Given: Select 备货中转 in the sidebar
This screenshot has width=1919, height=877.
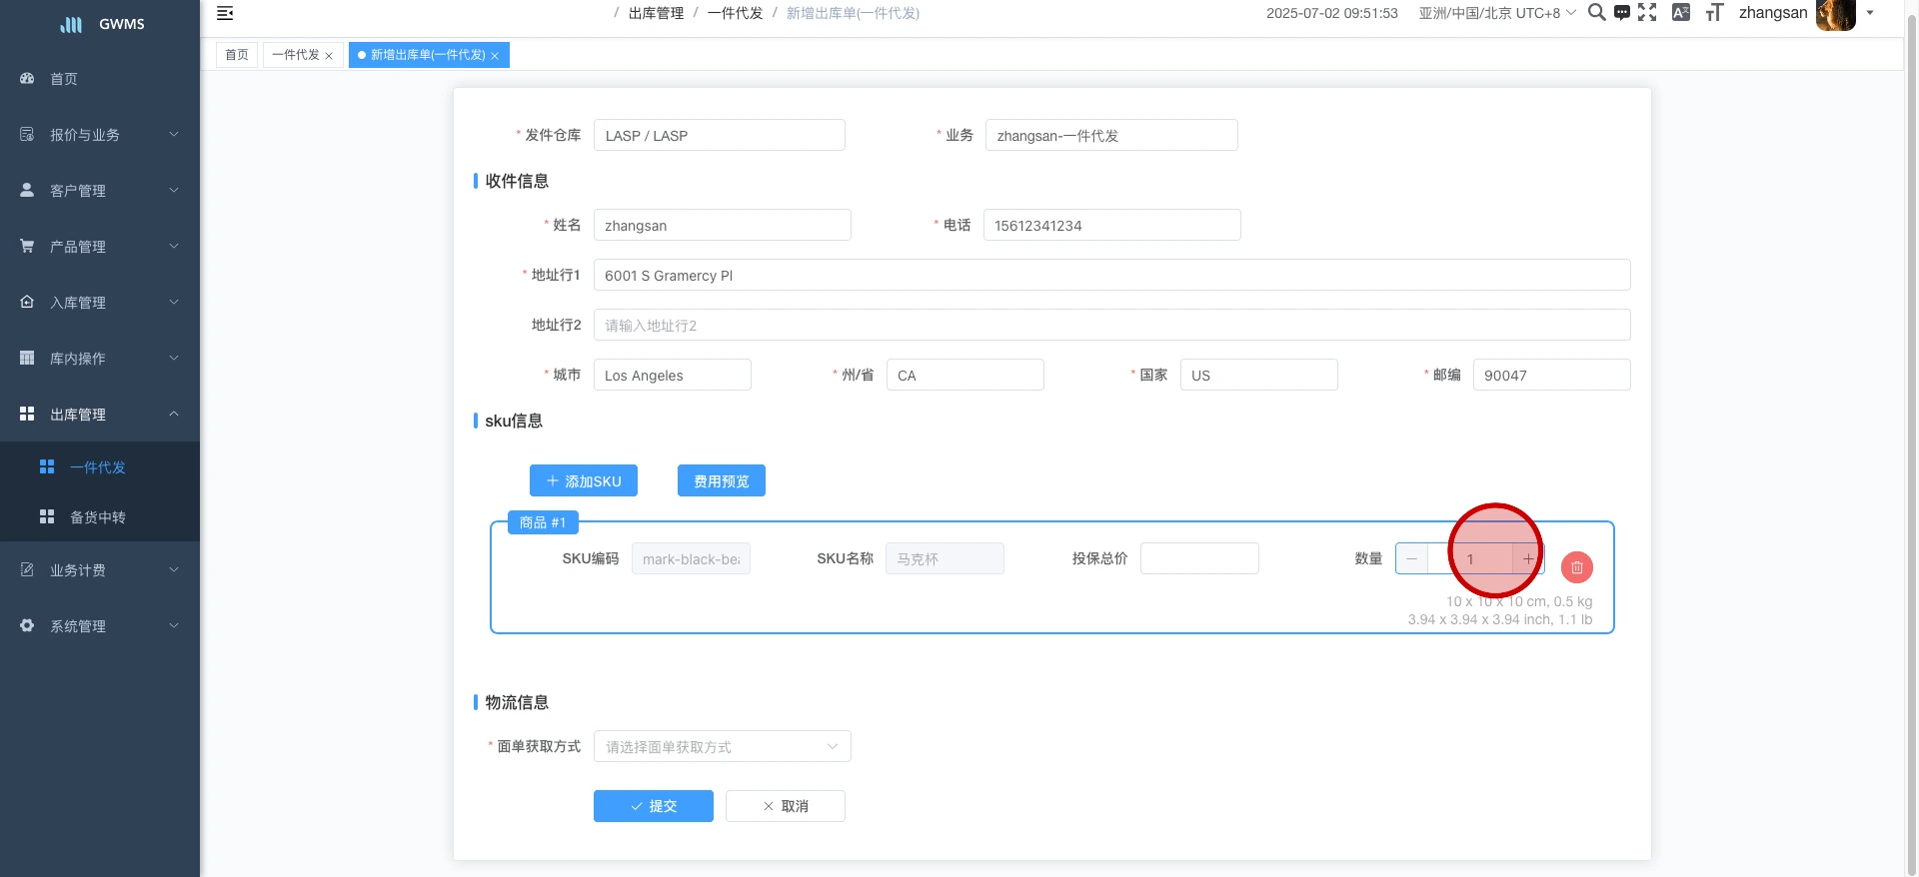Looking at the screenshot, I should tap(98, 517).
